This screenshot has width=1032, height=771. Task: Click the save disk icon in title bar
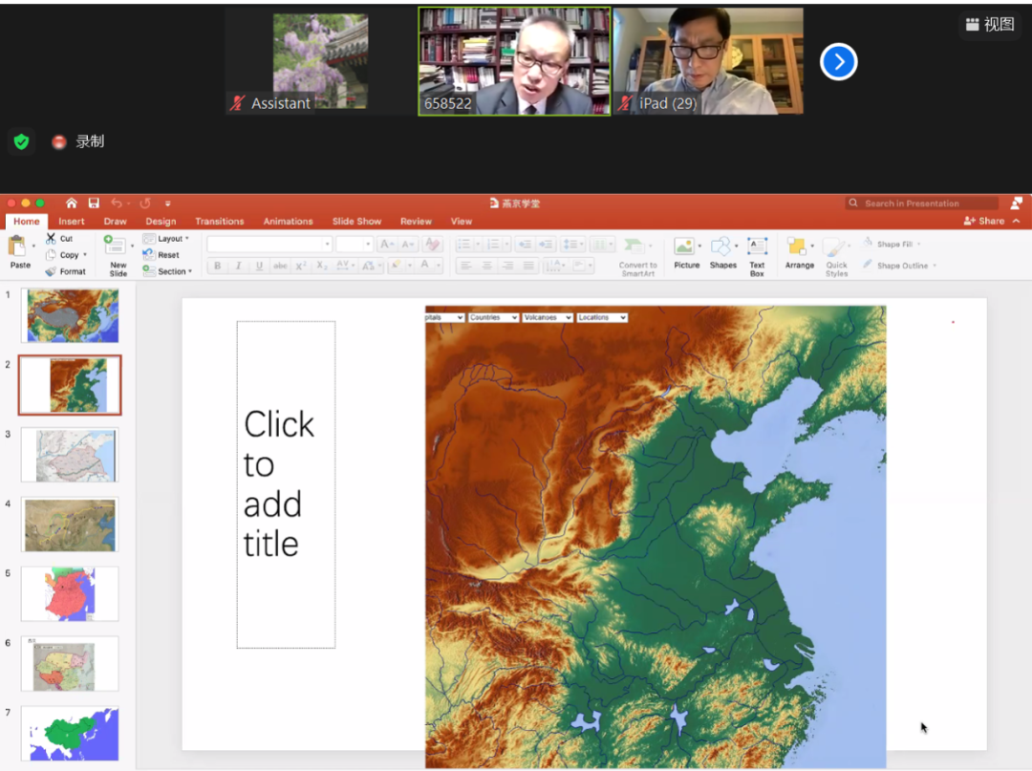[94, 203]
